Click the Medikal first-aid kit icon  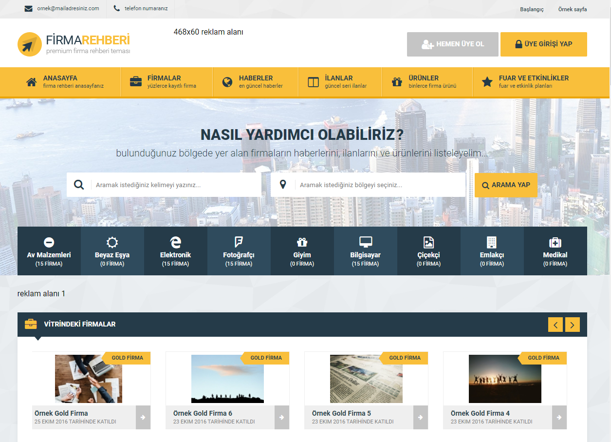pos(555,242)
